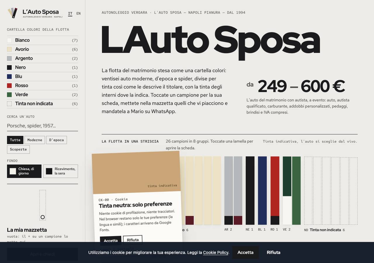Click Accetta in the bottom cookie banner
Viewport: 374px width, 263px height.
pyautogui.click(x=245, y=252)
